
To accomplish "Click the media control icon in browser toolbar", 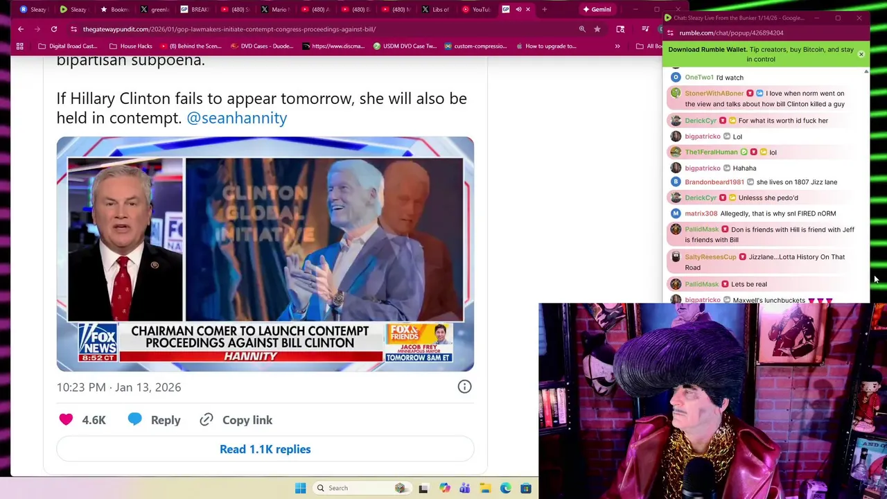I will click(644, 29).
